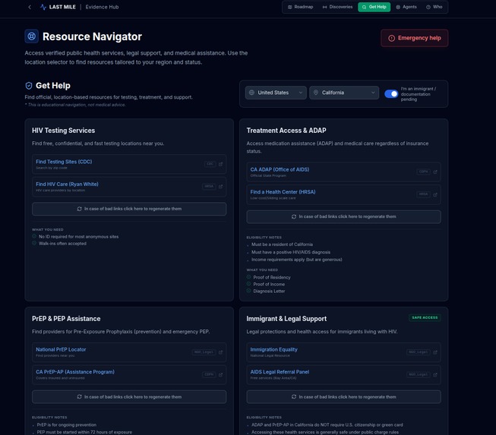Click 'This is educational navigation, not medical advice' note

point(75,105)
